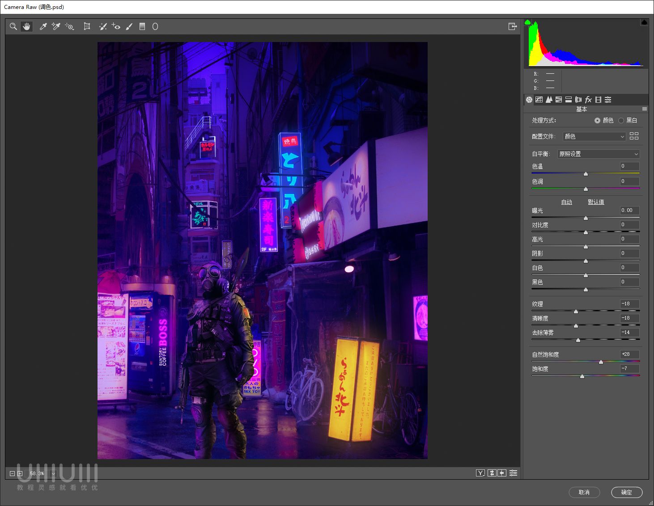Select the Graduated Filter tool

142,26
